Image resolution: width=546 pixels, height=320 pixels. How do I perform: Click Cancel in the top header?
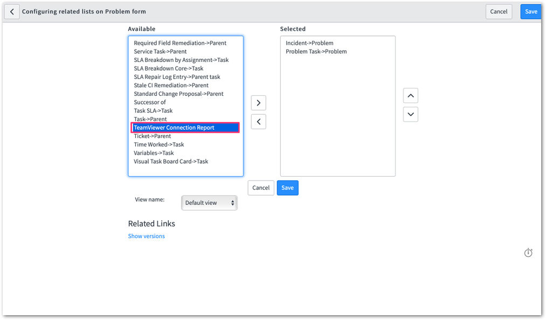click(x=499, y=11)
